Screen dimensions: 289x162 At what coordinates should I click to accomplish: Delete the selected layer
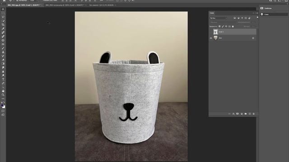[x=254, y=114]
